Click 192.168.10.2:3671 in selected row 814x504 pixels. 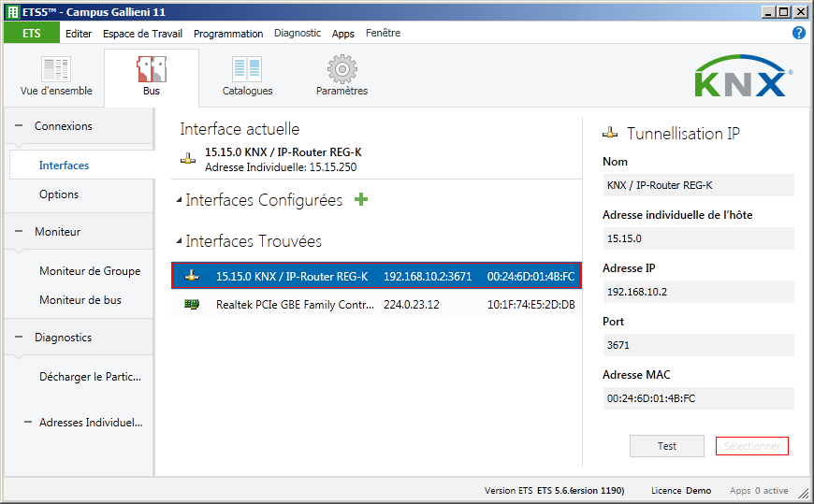[428, 277]
